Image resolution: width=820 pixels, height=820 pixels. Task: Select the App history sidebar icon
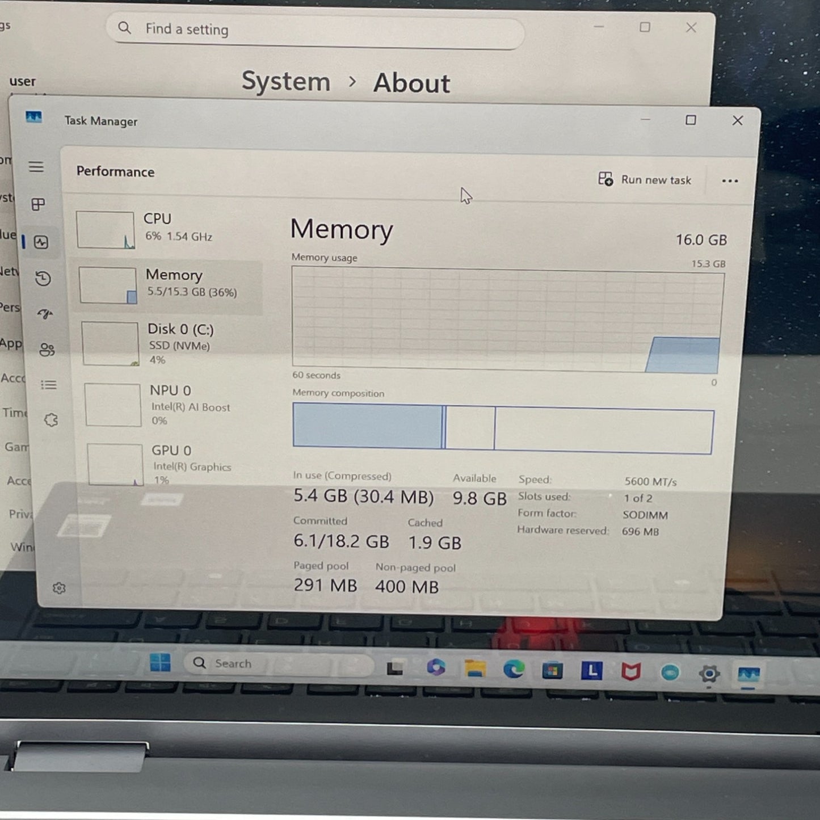click(43, 279)
